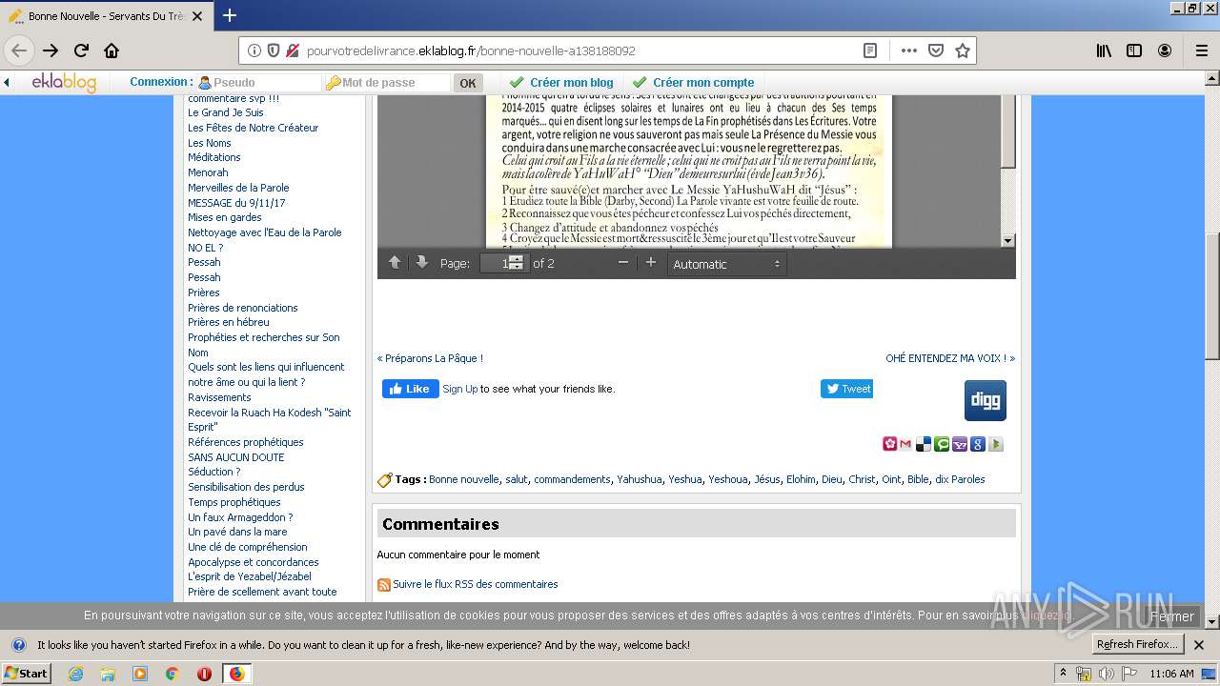Open sidebar category Méditations
Image resolution: width=1220 pixels, height=686 pixels.
pos(214,157)
